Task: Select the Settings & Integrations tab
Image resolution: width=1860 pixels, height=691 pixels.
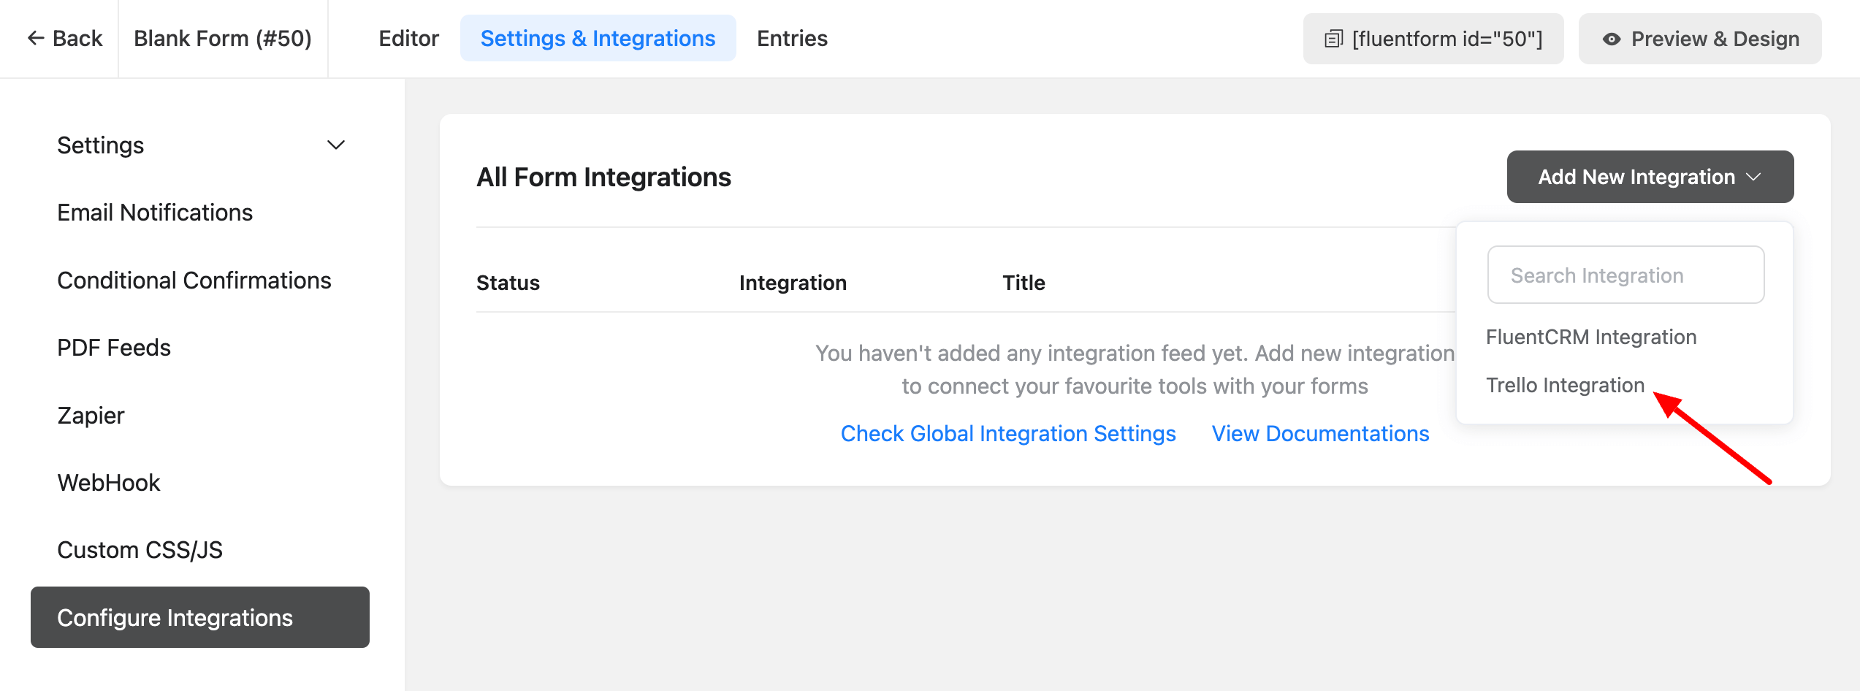Action: pyautogui.click(x=598, y=38)
